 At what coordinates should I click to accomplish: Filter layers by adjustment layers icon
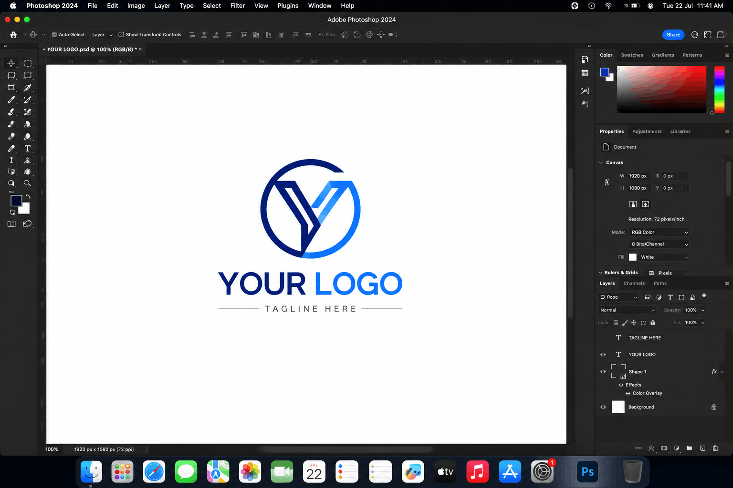point(659,297)
